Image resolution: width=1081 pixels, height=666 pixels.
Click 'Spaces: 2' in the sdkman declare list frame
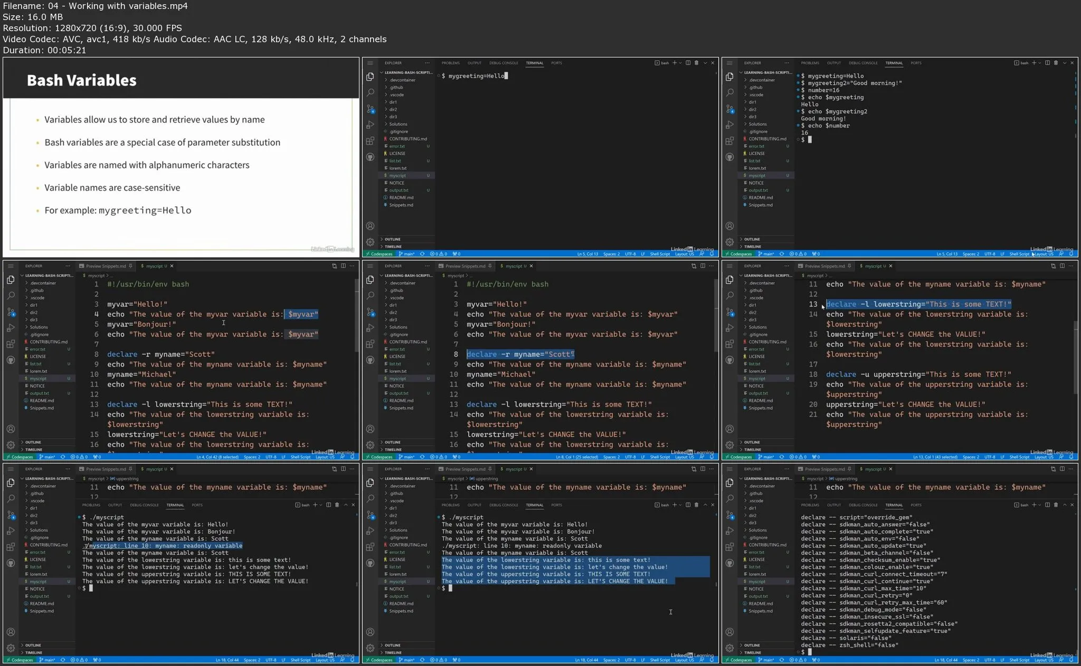(971, 660)
